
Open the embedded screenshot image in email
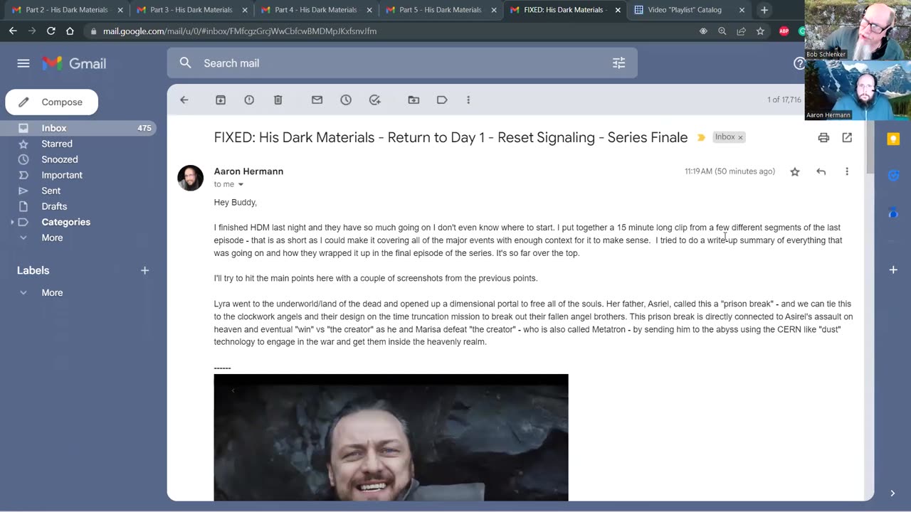(x=391, y=437)
